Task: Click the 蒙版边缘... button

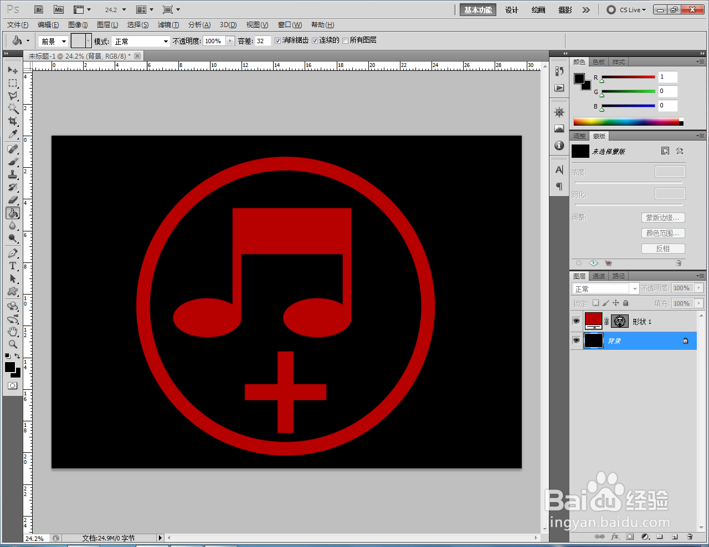Action: click(x=663, y=218)
